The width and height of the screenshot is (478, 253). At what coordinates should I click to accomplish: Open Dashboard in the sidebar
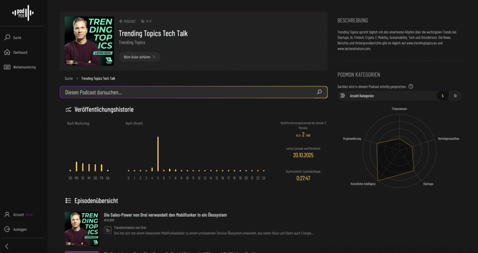coord(20,52)
